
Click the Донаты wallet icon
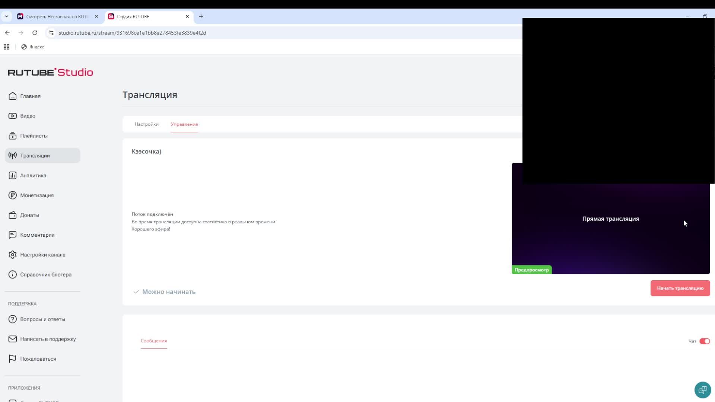tap(13, 215)
